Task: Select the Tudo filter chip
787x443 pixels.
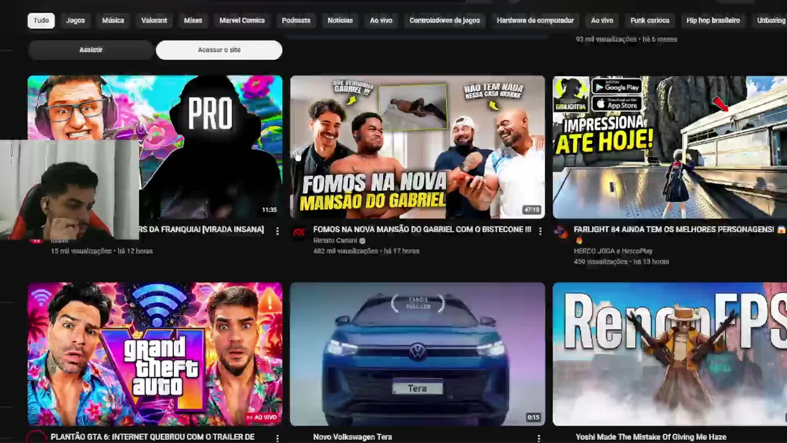Action: point(41,20)
